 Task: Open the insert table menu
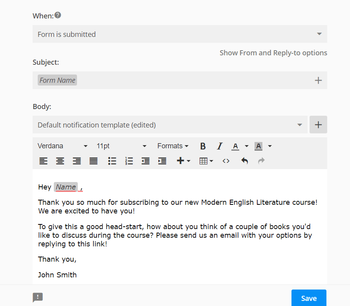(205, 161)
